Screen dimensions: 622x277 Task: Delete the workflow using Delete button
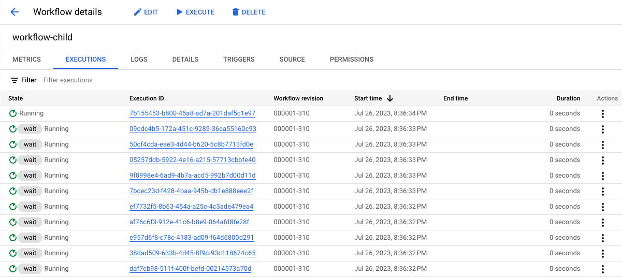click(x=249, y=12)
